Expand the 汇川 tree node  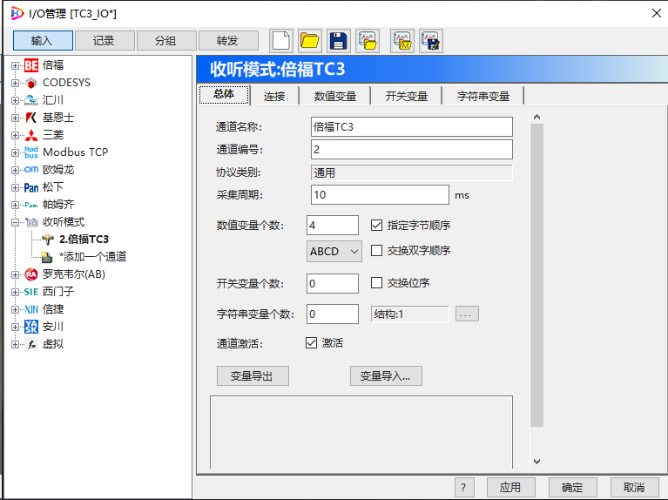(x=15, y=100)
